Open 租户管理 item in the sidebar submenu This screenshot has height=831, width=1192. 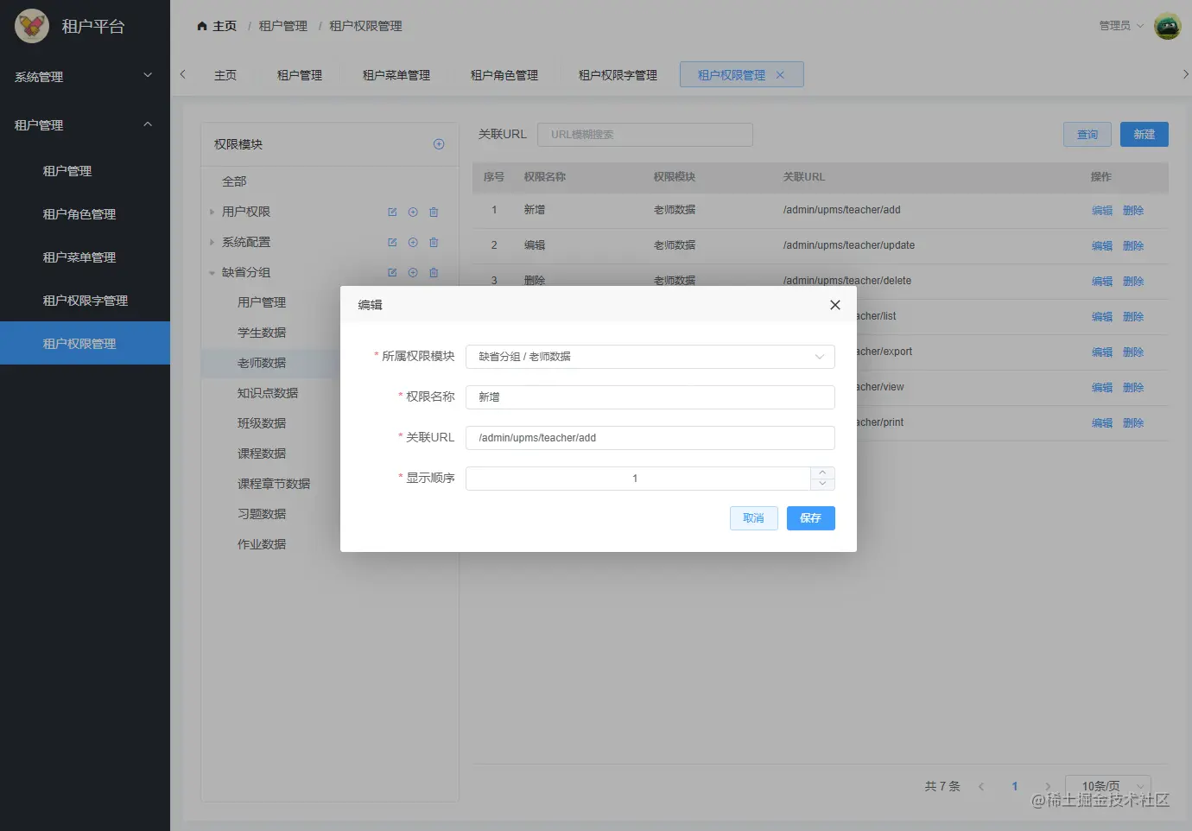coord(85,171)
